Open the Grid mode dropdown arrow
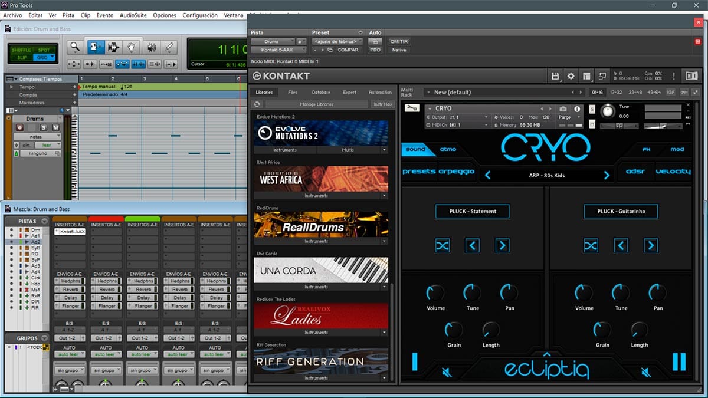Image resolution: width=708 pixels, height=398 pixels. click(x=53, y=57)
